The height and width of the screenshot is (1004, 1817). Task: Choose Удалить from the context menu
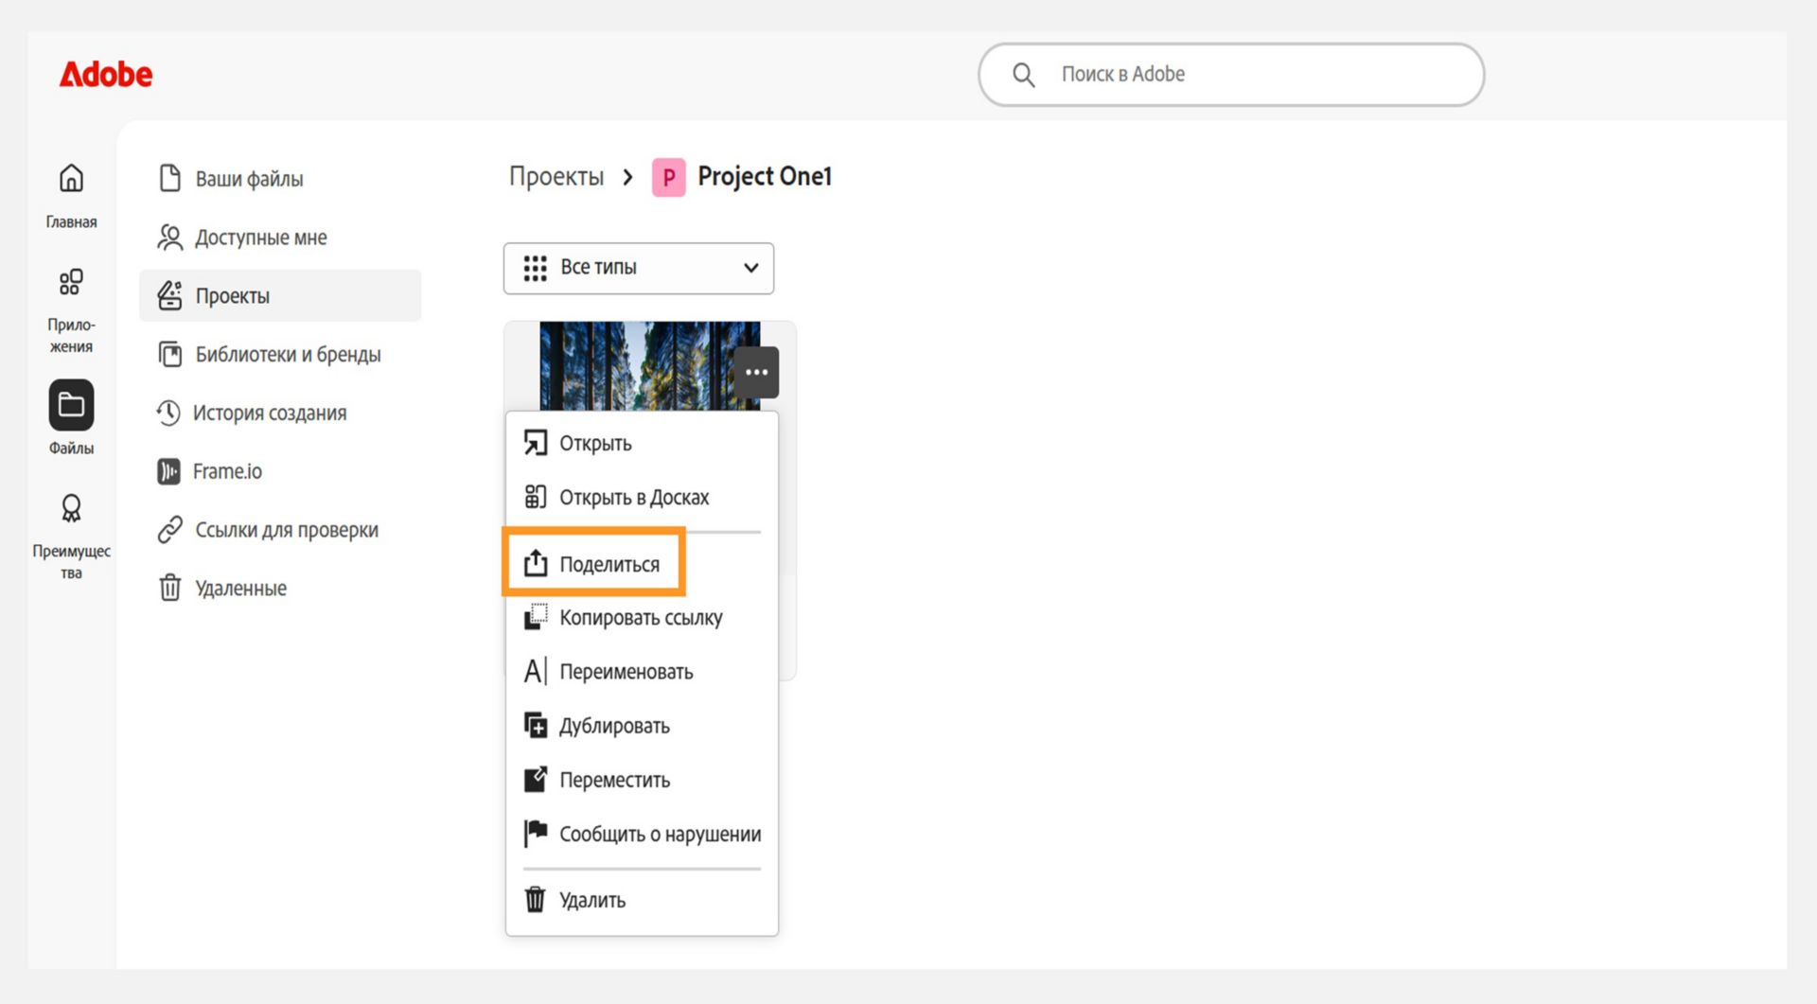(x=642, y=900)
